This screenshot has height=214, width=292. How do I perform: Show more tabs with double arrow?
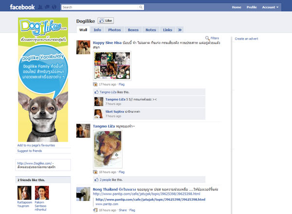(x=180, y=30)
